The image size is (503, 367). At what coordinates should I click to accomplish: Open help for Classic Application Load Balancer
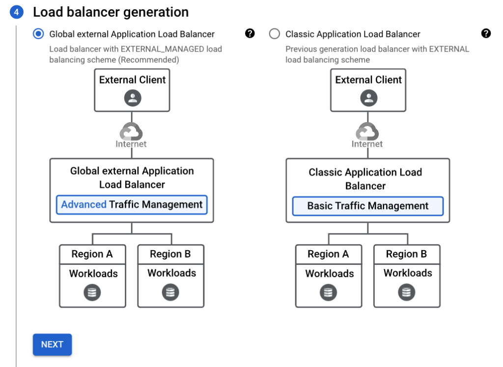486,33
